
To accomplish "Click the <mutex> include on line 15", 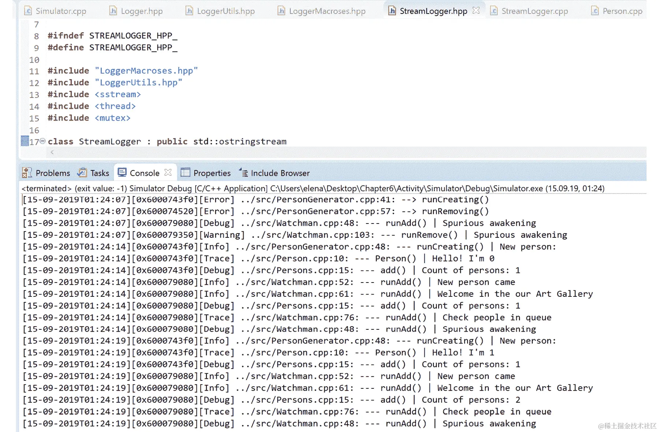I will (112, 118).
